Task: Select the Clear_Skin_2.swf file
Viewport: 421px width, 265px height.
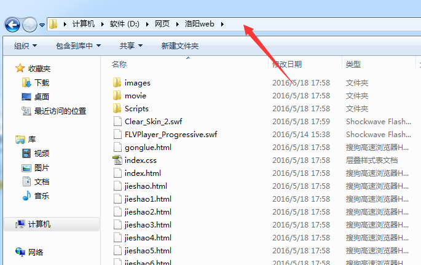Action: (x=153, y=121)
